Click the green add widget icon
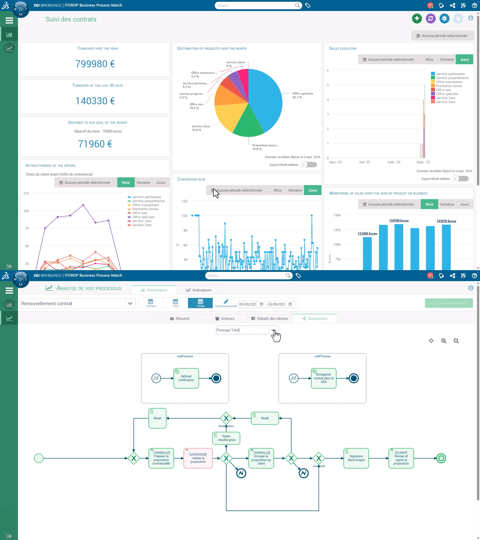This screenshot has height=540, width=480. 417,18
